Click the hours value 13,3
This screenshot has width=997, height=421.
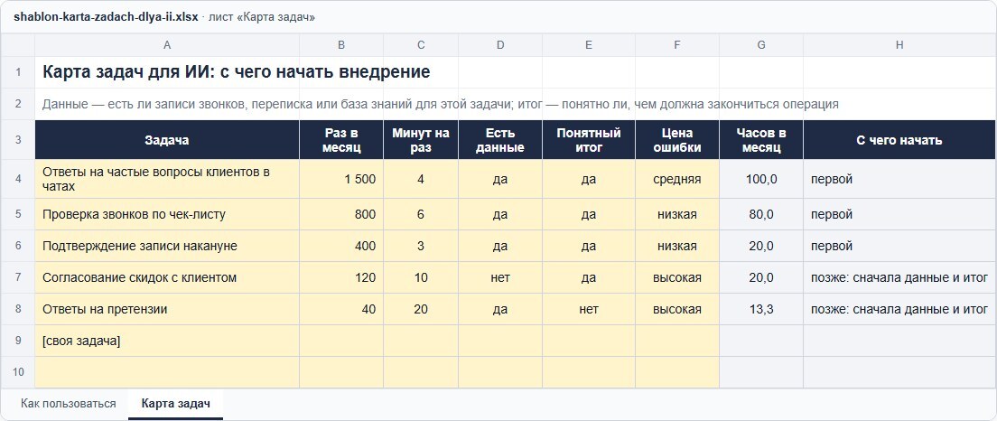[761, 310]
